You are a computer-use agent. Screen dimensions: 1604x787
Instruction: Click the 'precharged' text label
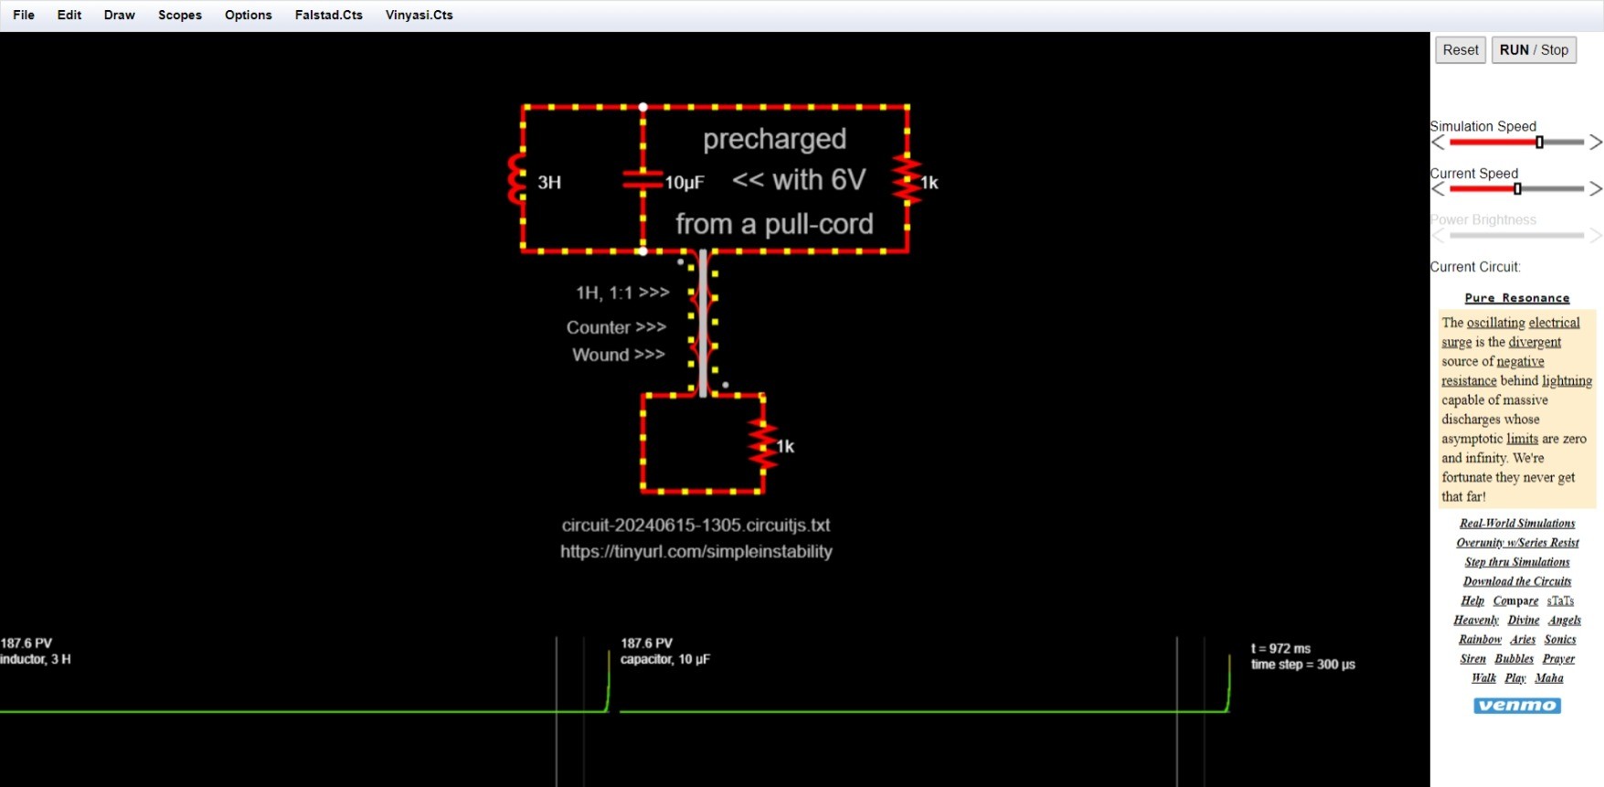pos(774,139)
